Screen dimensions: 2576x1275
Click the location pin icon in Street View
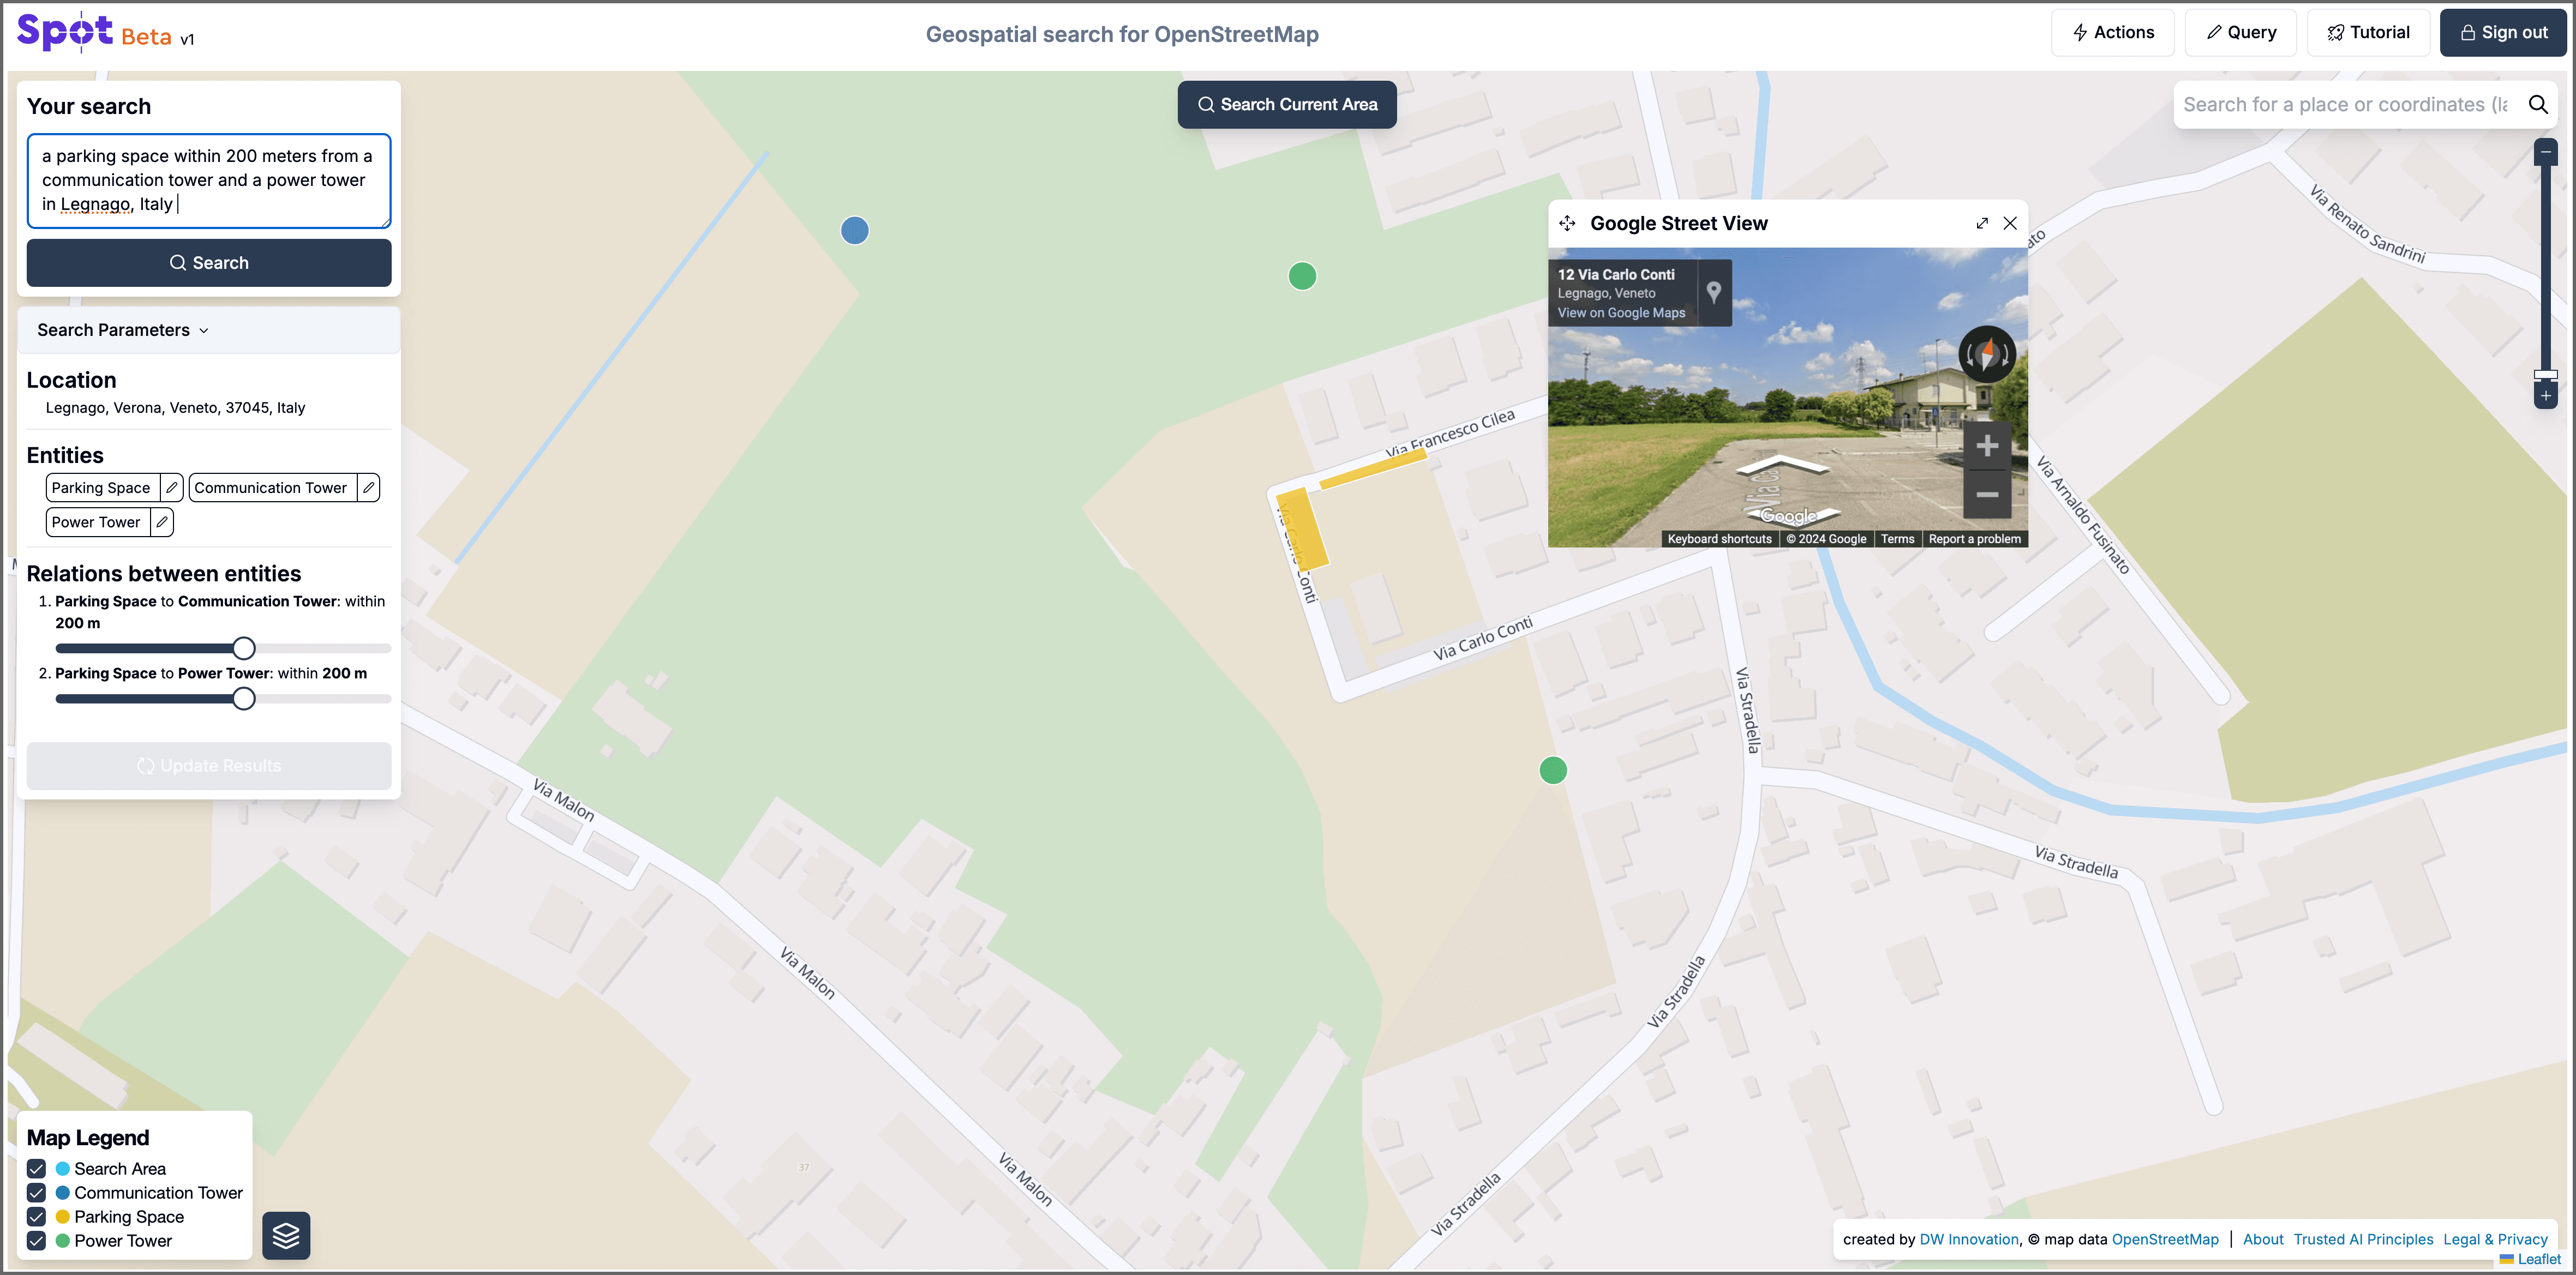[1713, 292]
